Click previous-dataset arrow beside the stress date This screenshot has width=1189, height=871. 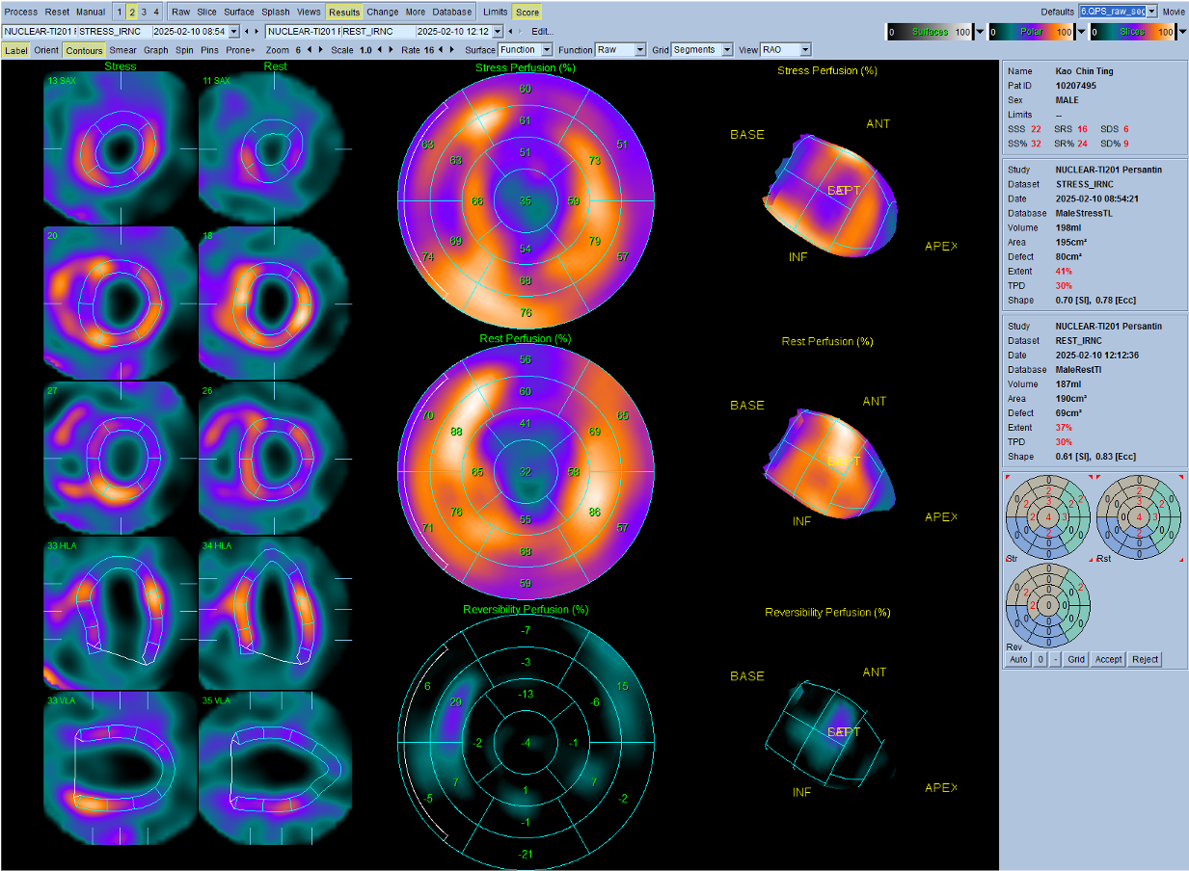(246, 31)
